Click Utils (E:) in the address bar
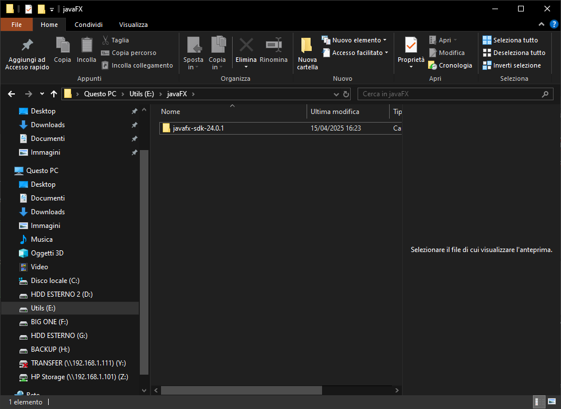 [x=142, y=94]
